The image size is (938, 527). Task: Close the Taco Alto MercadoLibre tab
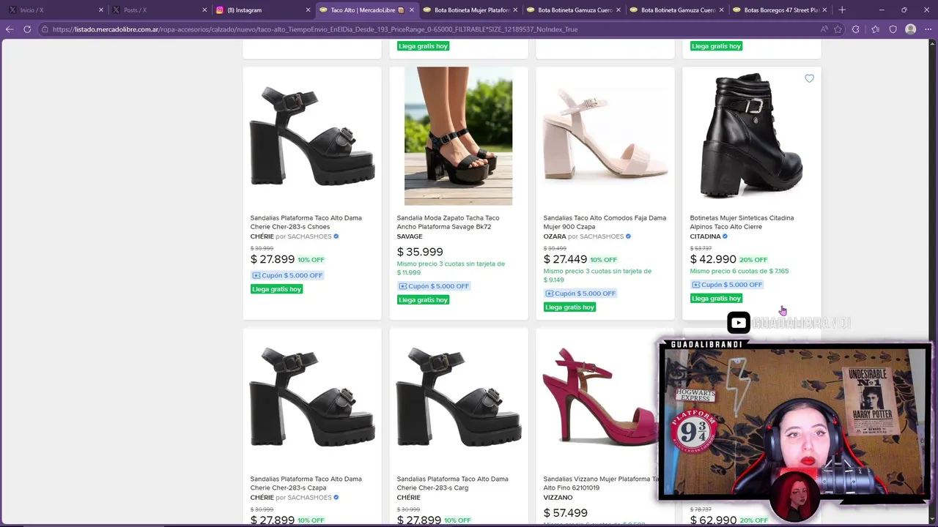pos(411,10)
